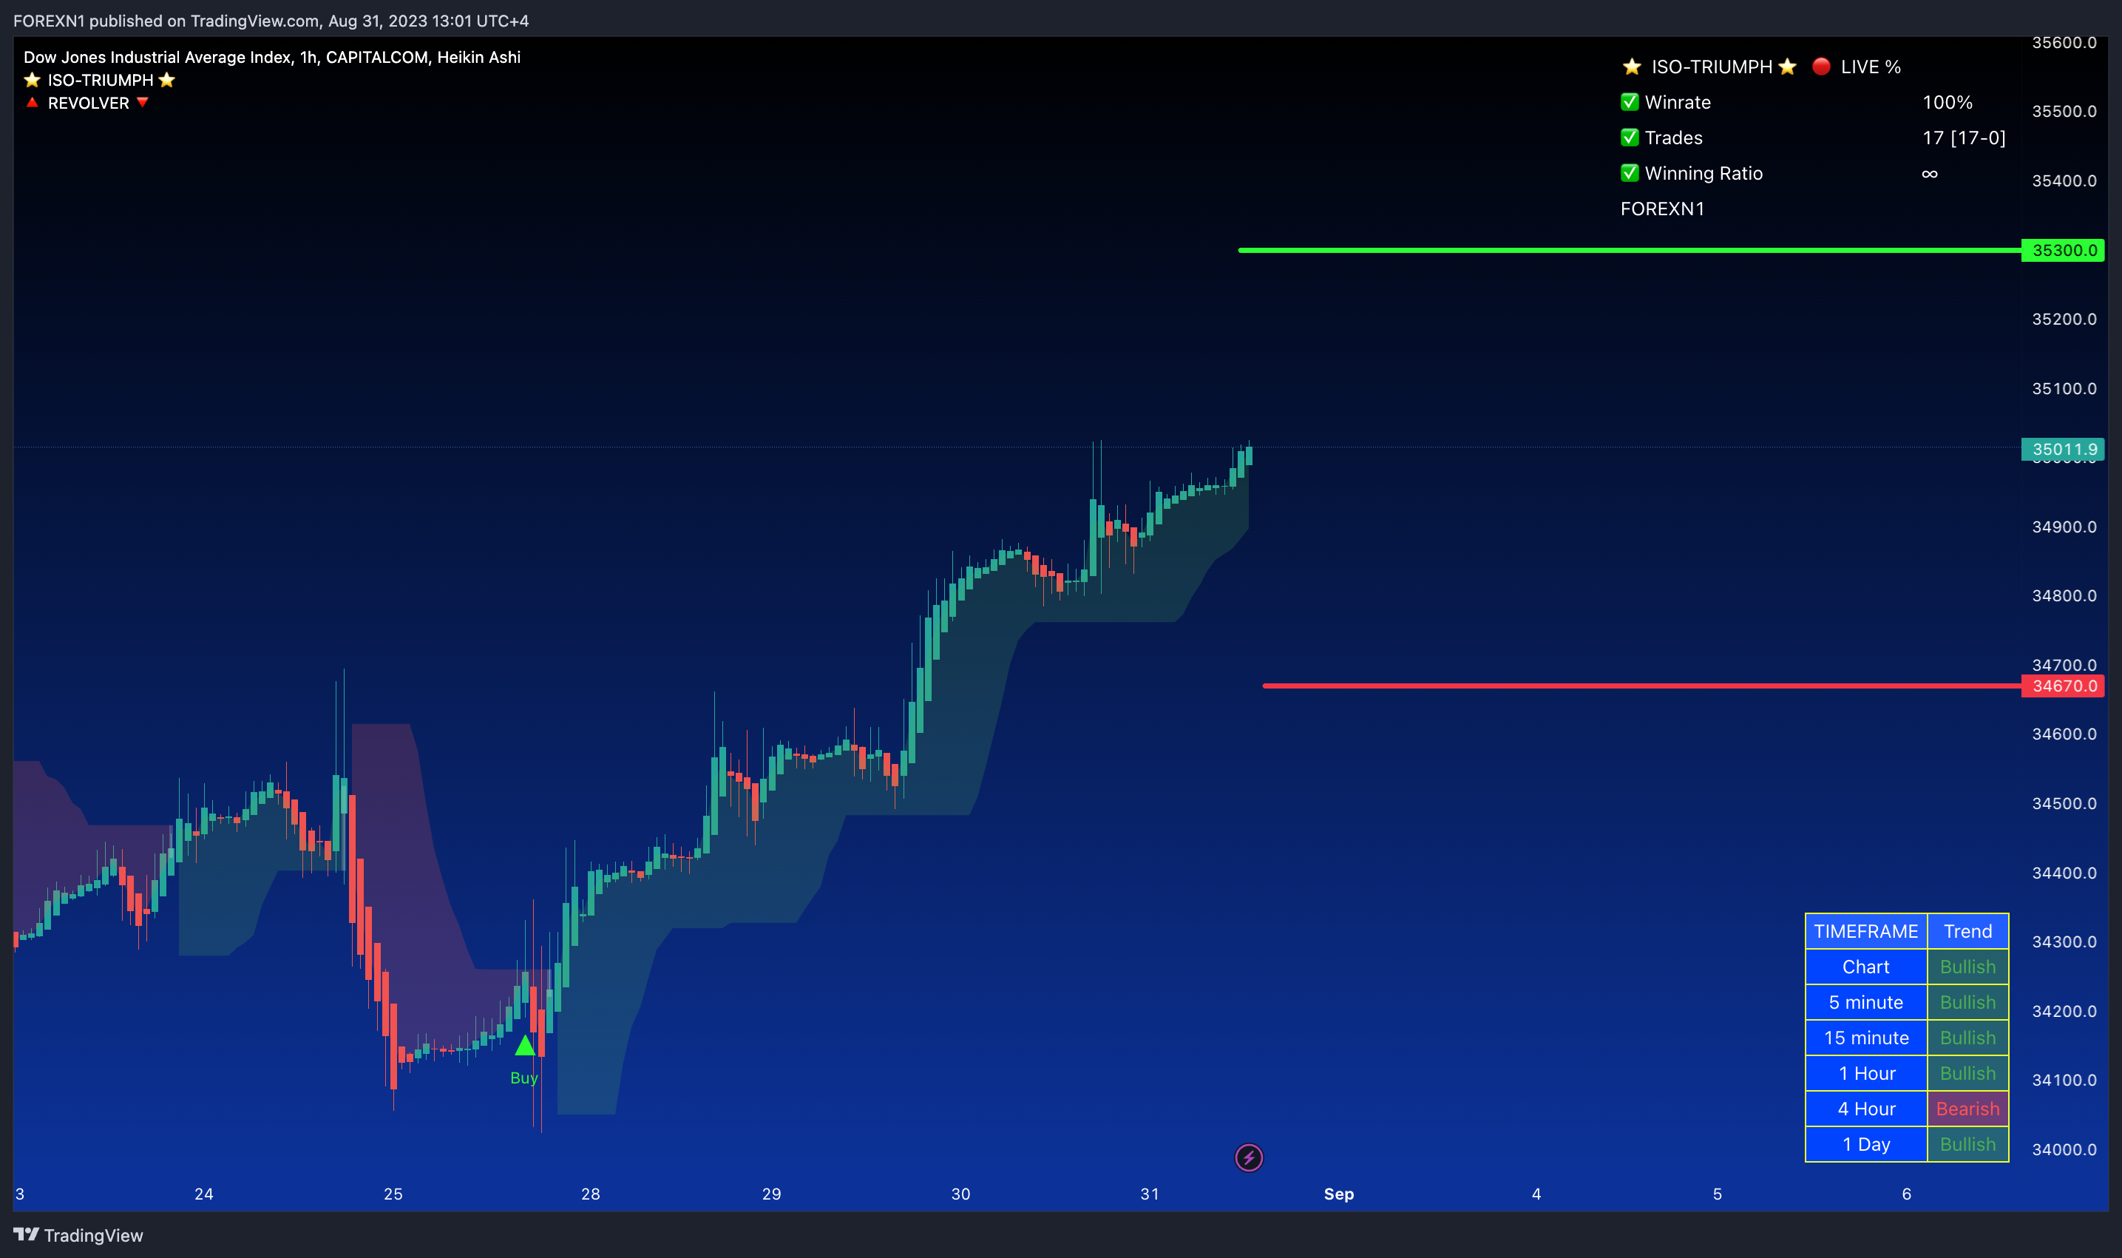Click the Bullish trend cell for 1 Hour
This screenshot has width=2122, height=1258.
pos(1967,1073)
